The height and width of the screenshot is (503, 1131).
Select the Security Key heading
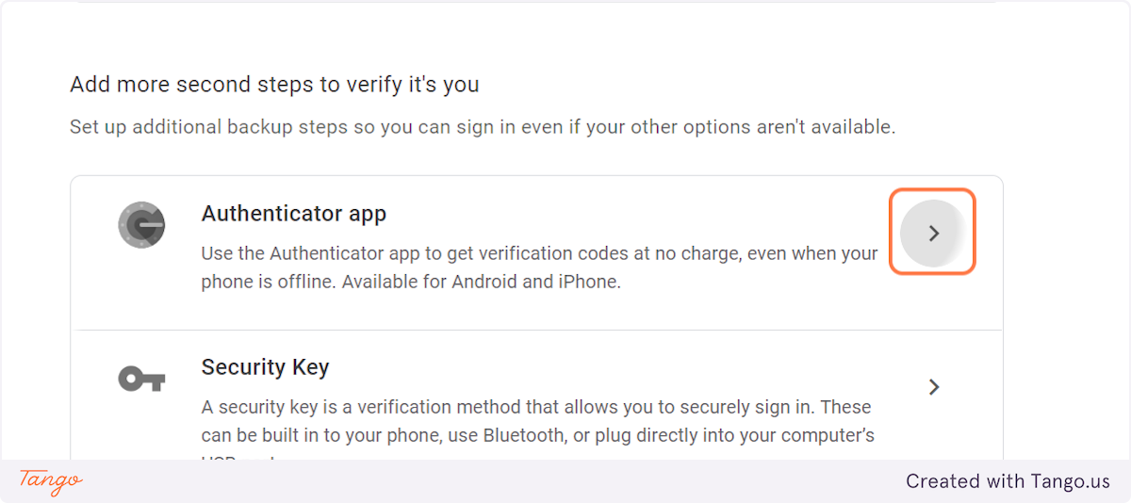tap(265, 366)
